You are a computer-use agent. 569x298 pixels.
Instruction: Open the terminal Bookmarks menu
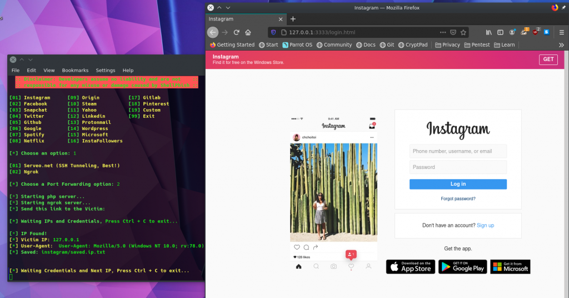click(x=75, y=71)
